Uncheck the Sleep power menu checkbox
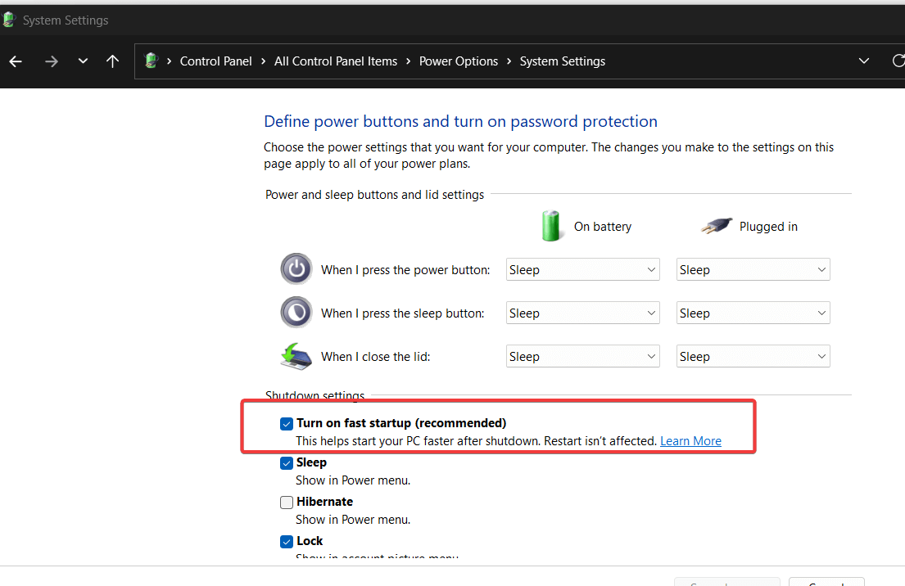 click(x=287, y=463)
